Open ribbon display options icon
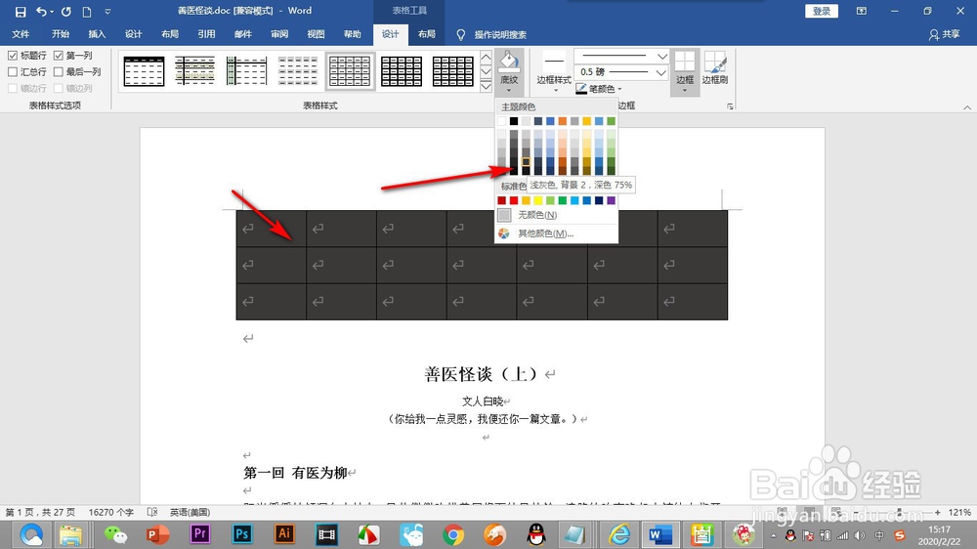The height and width of the screenshot is (549, 977). [x=861, y=11]
